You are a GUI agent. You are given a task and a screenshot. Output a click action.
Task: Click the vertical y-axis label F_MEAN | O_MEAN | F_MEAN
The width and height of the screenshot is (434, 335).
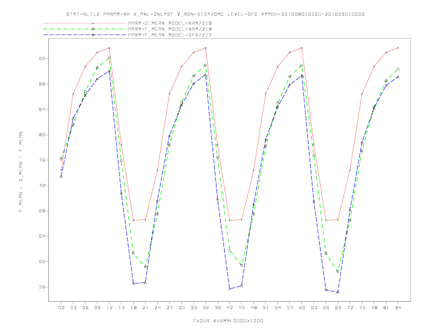(21, 172)
